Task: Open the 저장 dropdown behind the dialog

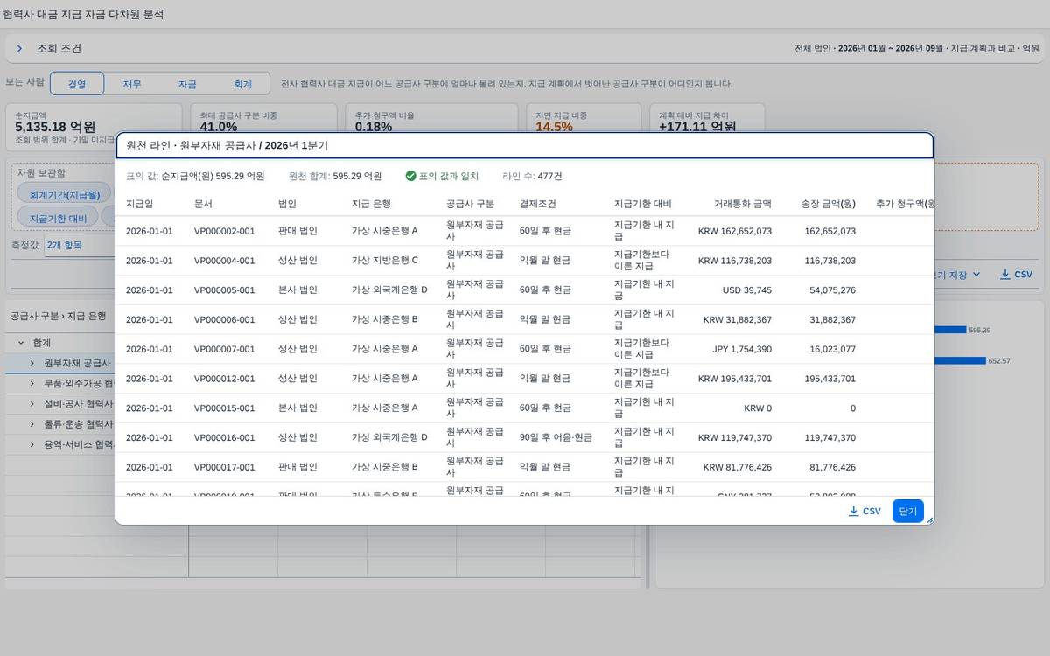Action: [956, 275]
